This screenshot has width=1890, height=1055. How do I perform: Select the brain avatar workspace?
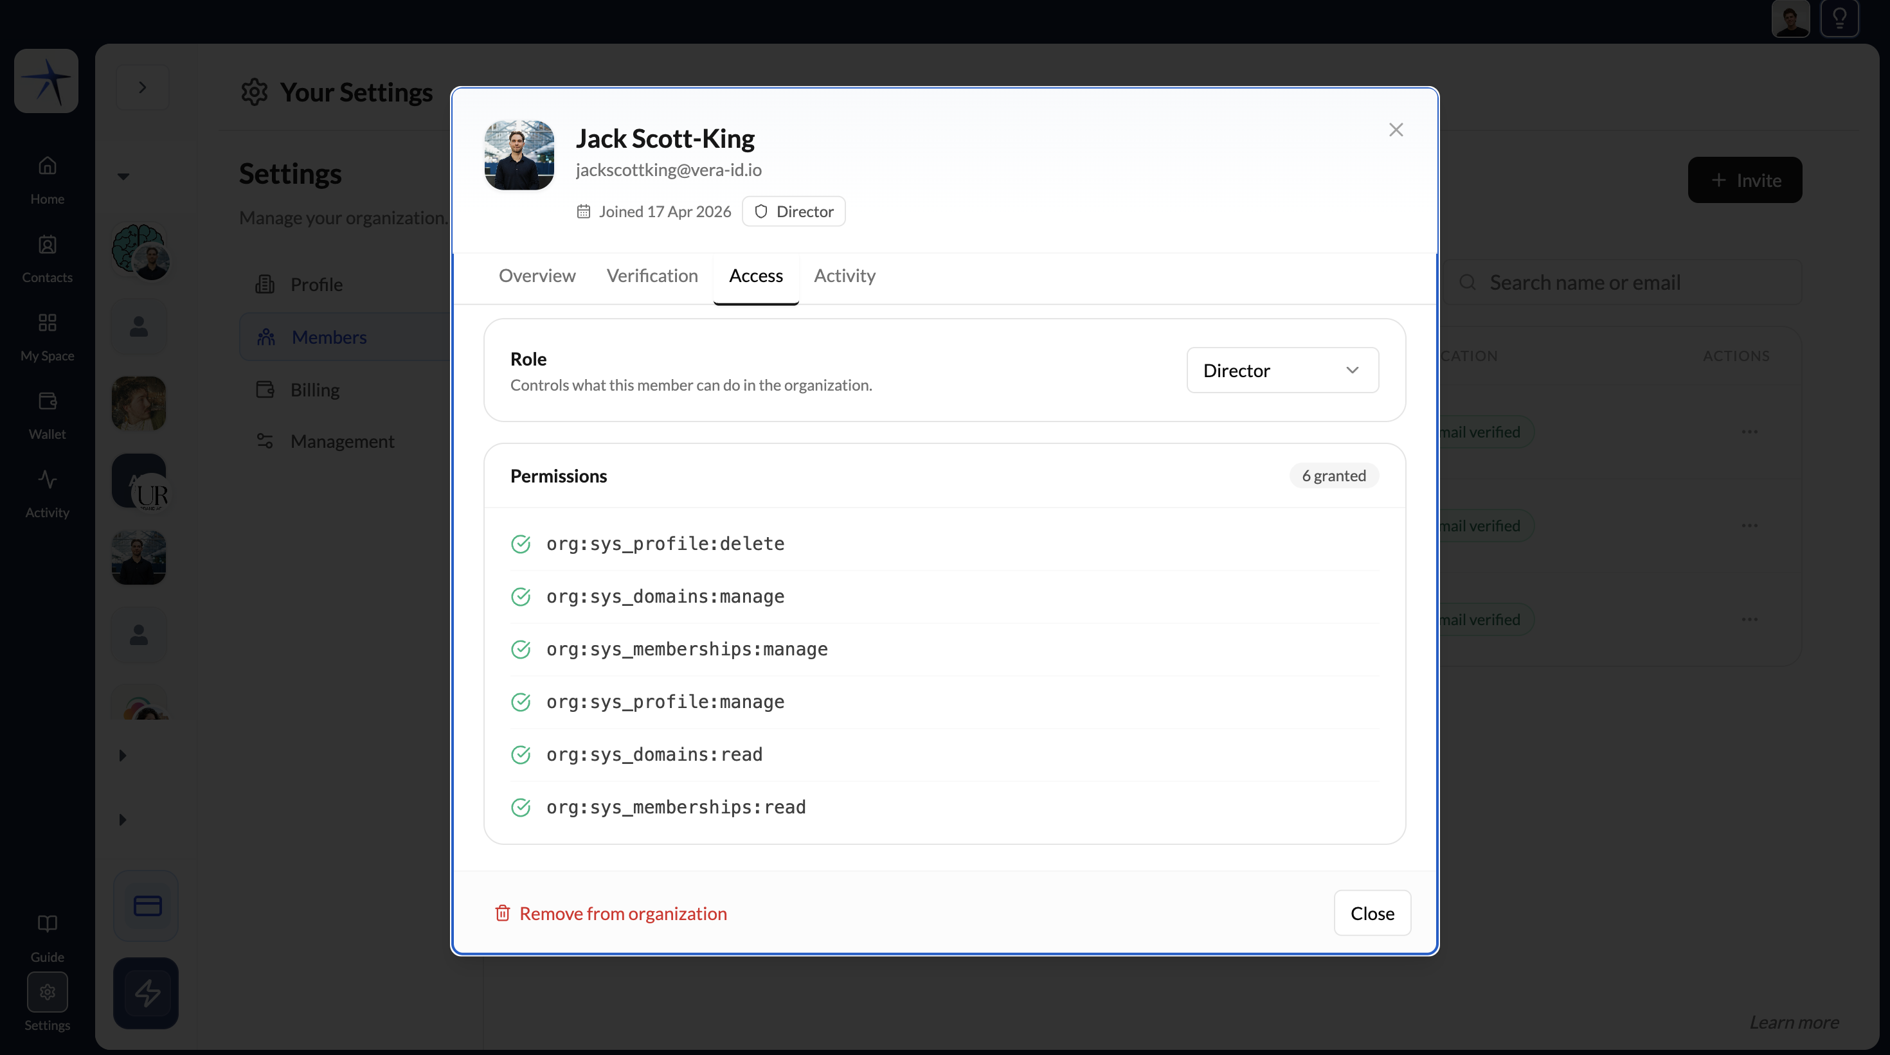(139, 250)
